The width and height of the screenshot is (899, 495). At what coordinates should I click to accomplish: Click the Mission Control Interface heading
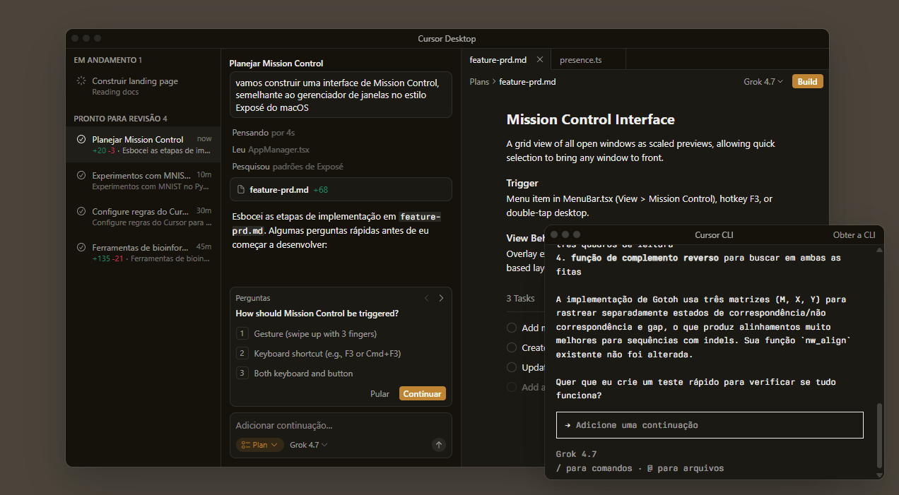(590, 119)
